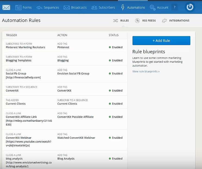This screenshot has width=202, height=169.
Task: Toggle the green status dot for the Pinterest rule
Action: tap(110, 47)
